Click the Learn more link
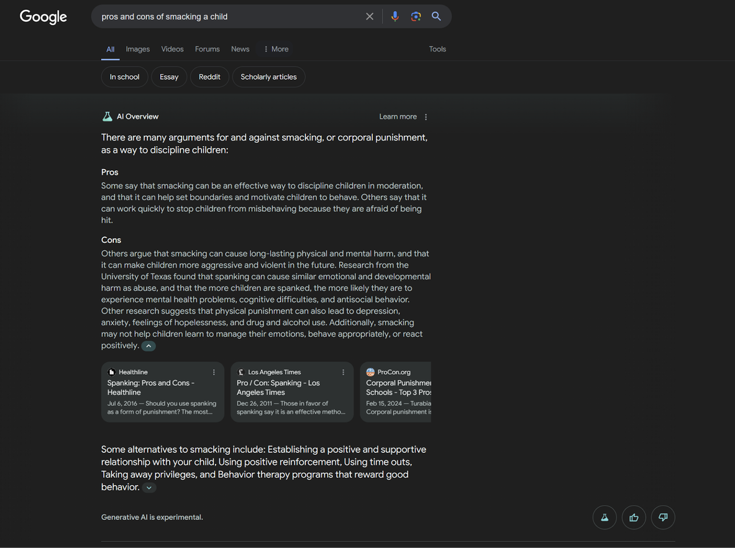735x548 pixels. 398,117
